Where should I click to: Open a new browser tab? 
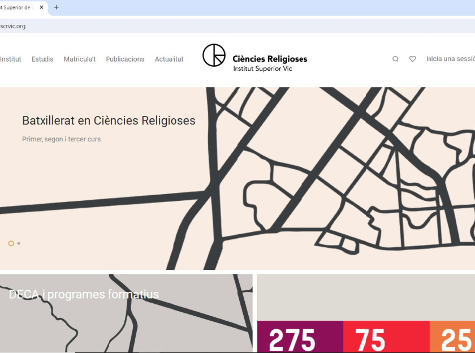point(56,7)
